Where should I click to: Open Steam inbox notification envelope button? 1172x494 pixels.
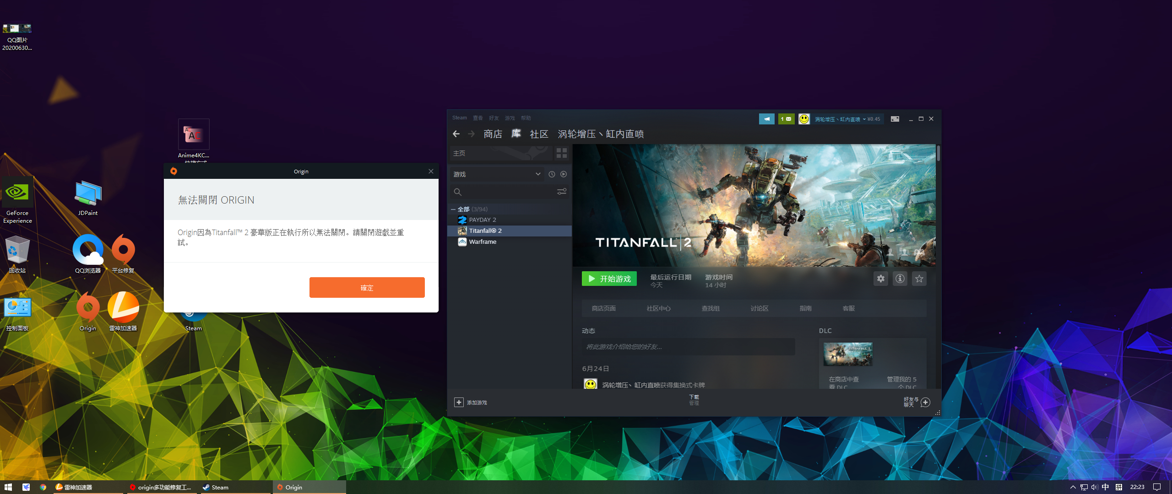786,119
